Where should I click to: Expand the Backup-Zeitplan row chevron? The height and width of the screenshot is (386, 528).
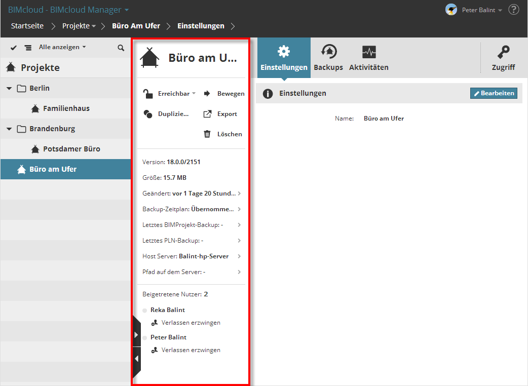tap(239, 209)
